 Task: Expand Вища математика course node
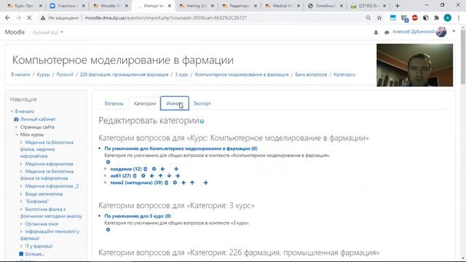tap(21, 194)
